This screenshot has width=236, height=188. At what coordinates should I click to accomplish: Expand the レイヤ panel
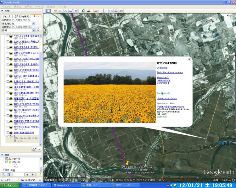coord(2,180)
